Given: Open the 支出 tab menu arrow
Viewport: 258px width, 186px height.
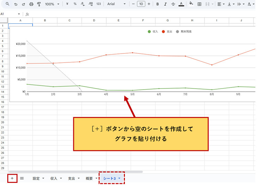Looking at the screenshot, I should 79,178.
